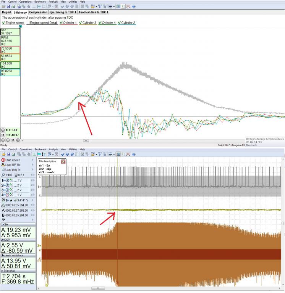
Task: Click second blue checkmark icon in lower toolbar
Action: [x=67, y=155]
